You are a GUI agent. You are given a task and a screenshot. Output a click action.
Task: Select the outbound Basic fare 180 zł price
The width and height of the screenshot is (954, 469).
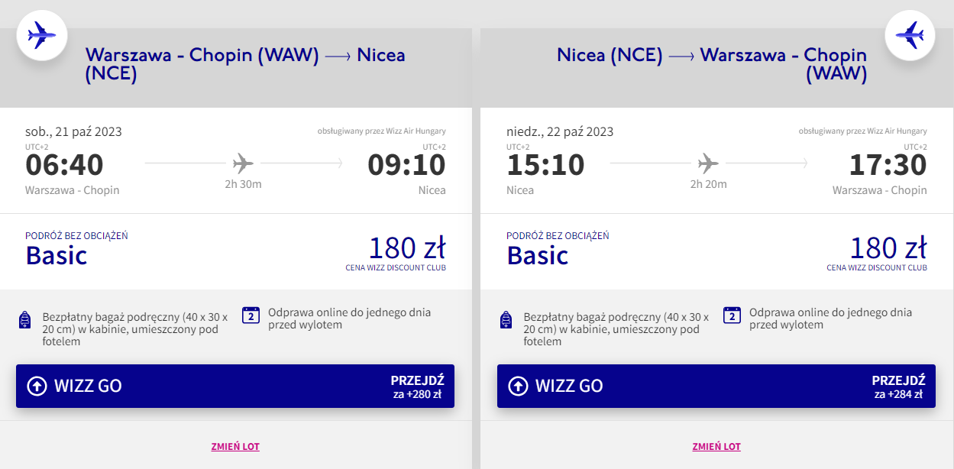[407, 249]
